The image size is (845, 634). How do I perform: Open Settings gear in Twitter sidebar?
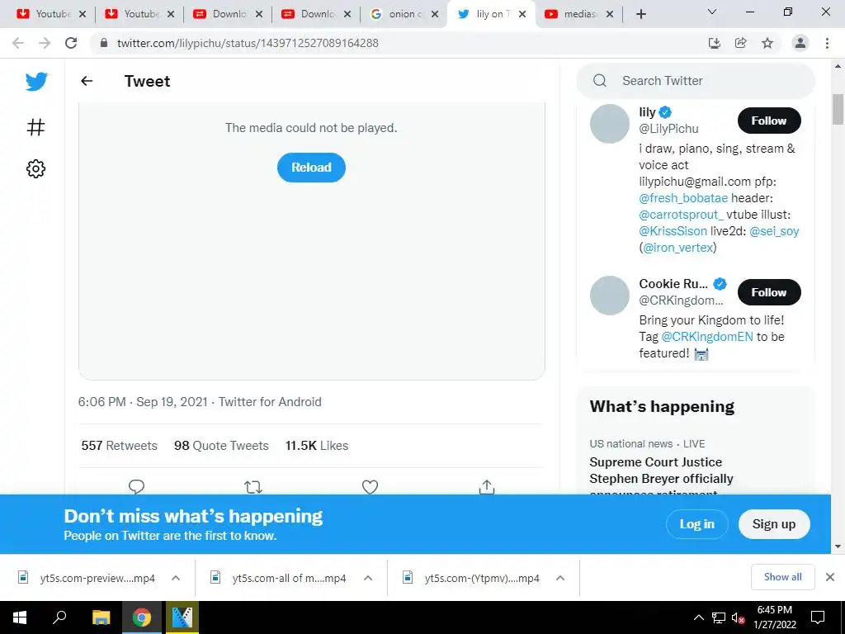click(x=35, y=168)
